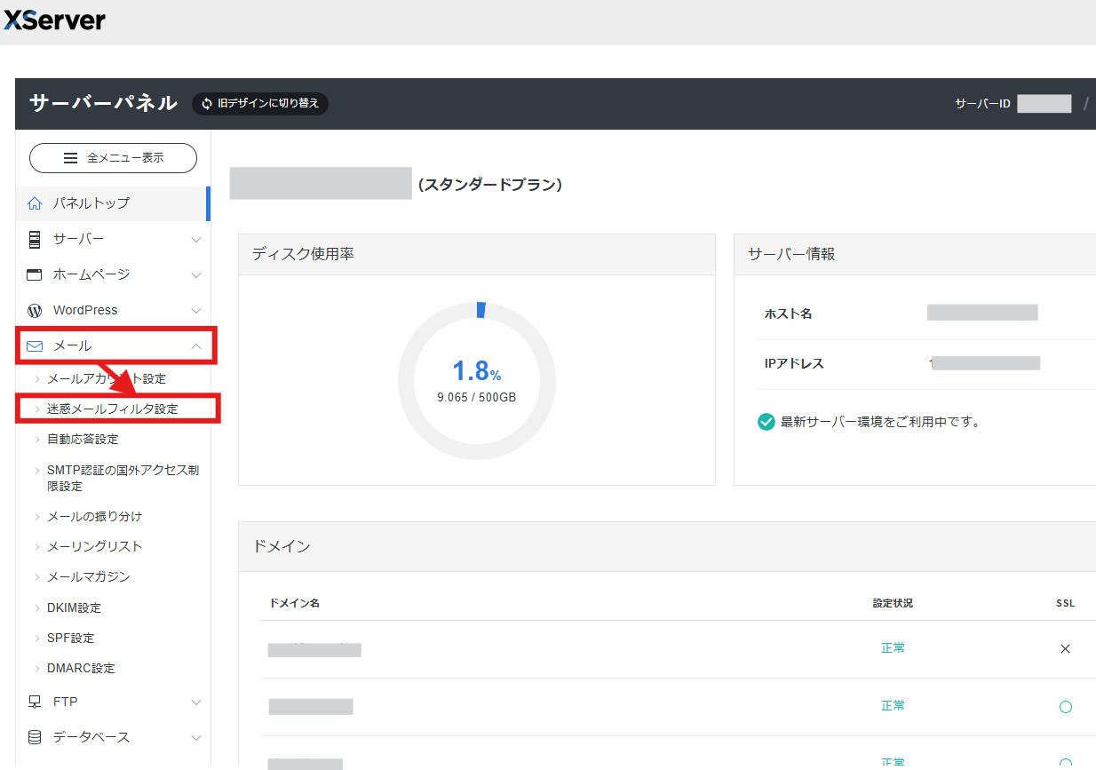Open メールの振り分け menu item
The width and height of the screenshot is (1096, 770).
click(x=94, y=516)
